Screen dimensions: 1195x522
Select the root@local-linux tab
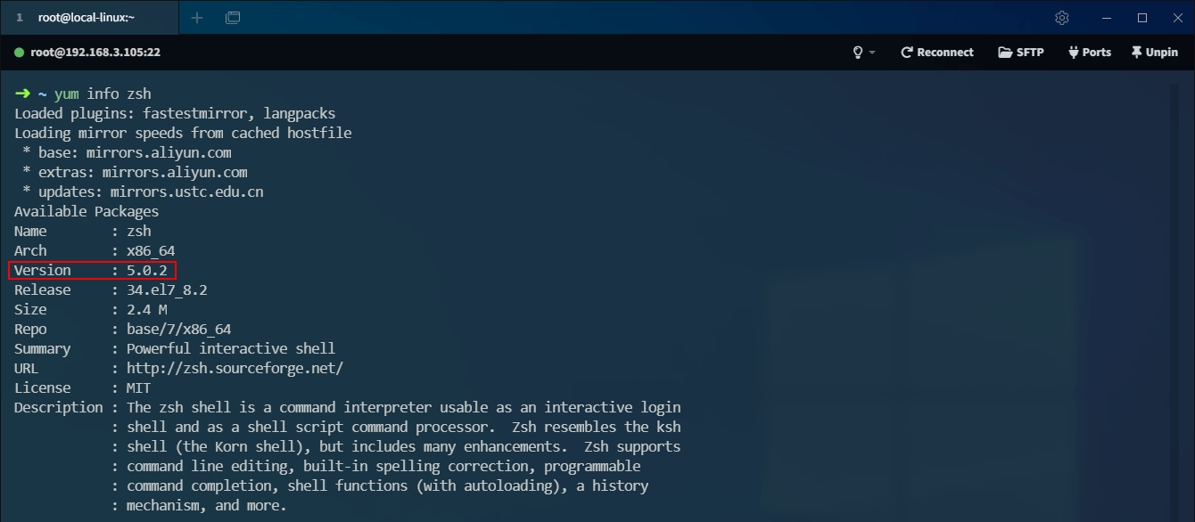(89, 18)
